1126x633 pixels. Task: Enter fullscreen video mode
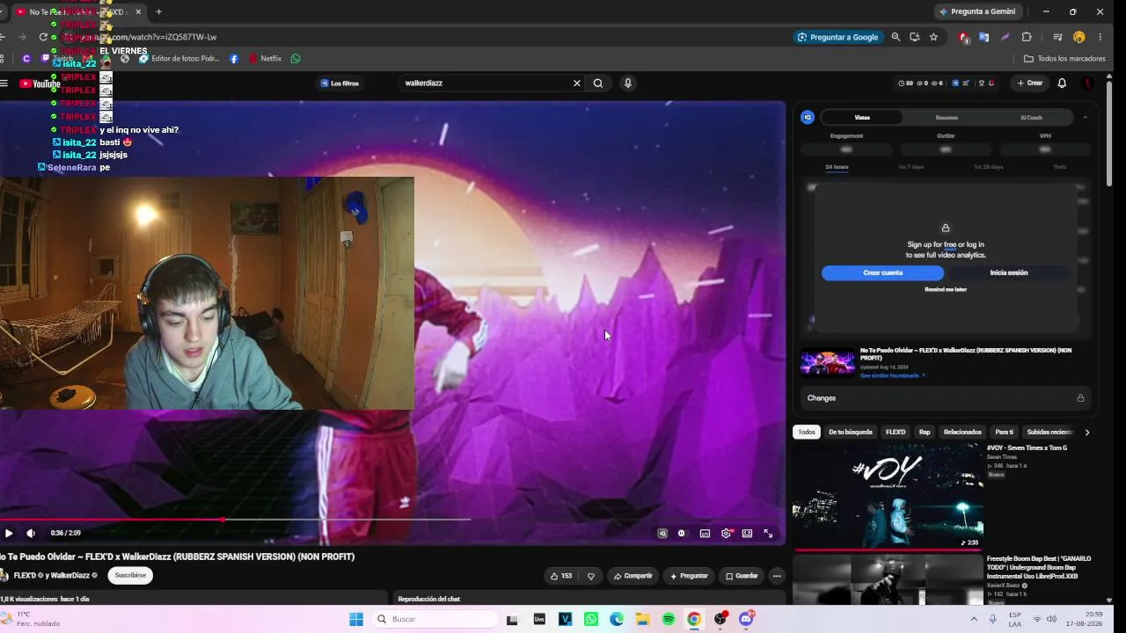pos(768,533)
